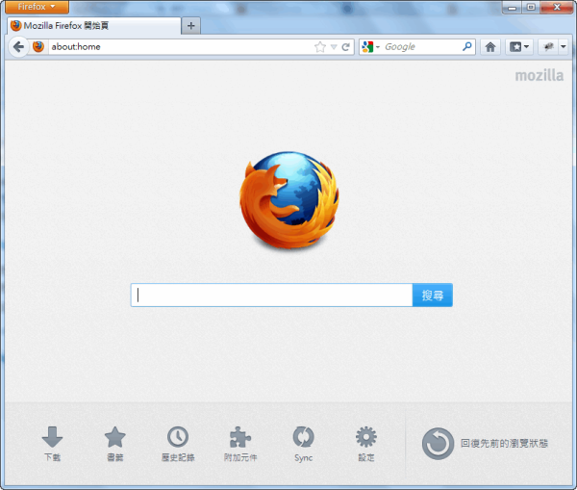Screen dimensions: 577x490
Task: Focus the central start page search box
Action: pos(271,296)
